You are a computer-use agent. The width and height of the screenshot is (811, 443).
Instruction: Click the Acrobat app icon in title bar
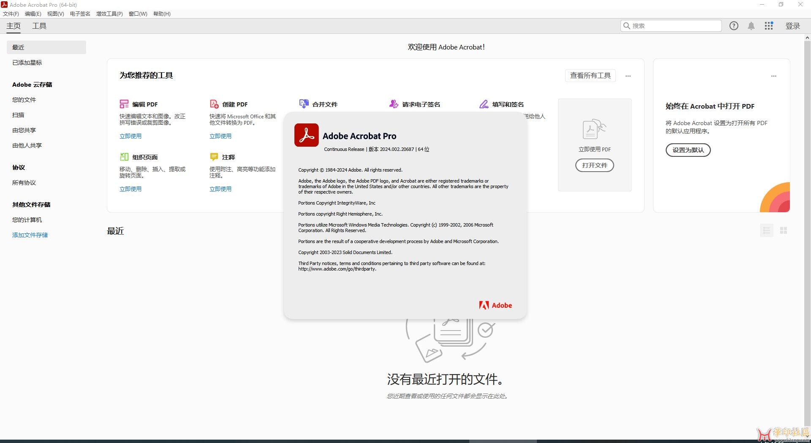point(4,5)
